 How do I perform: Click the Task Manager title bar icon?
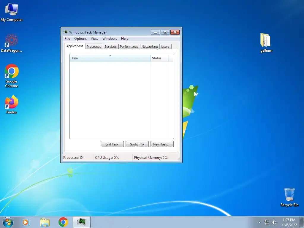click(x=66, y=32)
